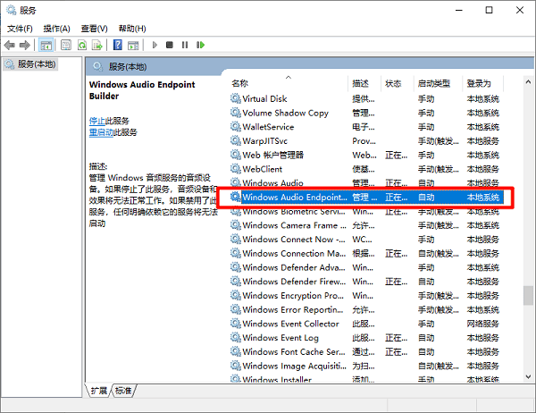Click the 停止 this service link
Viewport: 536px width, 413px height.
click(97, 121)
